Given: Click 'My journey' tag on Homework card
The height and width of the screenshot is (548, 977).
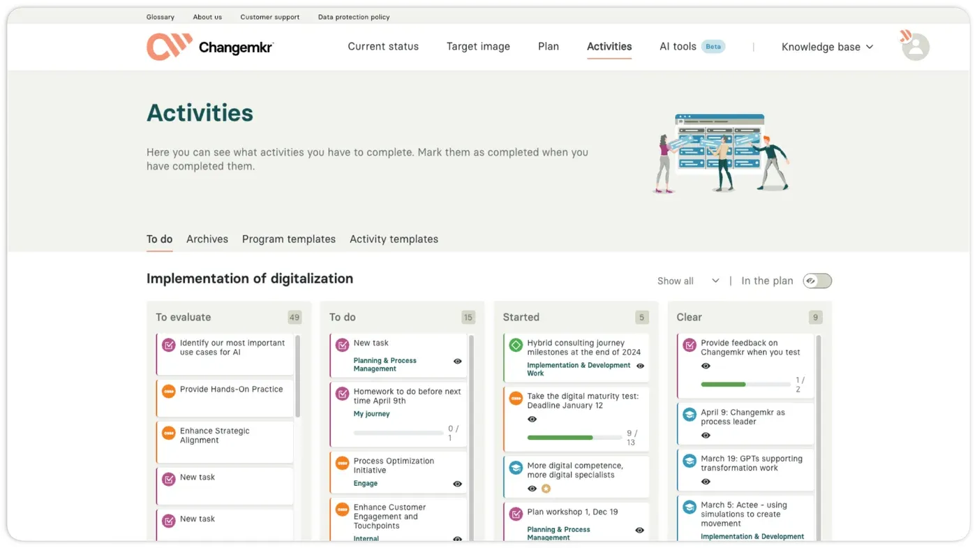Looking at the screenshot, I should point(371,414).
